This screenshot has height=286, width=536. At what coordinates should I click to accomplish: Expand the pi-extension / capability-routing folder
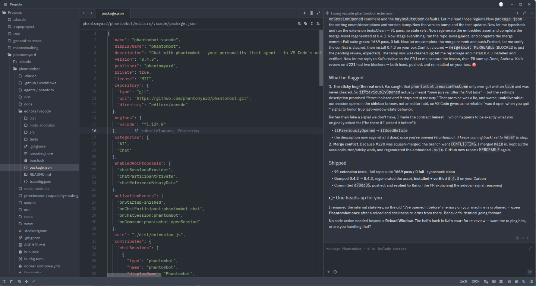[x=40, y=196]
